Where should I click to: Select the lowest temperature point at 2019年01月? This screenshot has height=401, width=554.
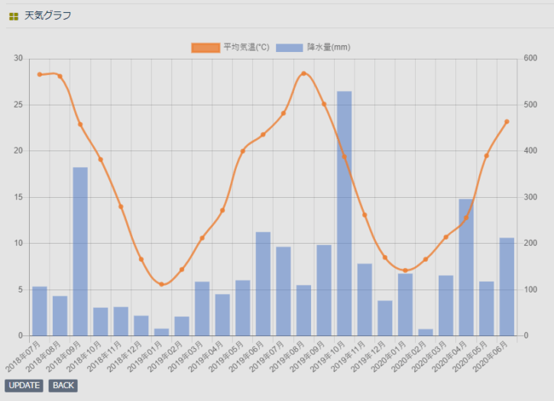point(161,284)
